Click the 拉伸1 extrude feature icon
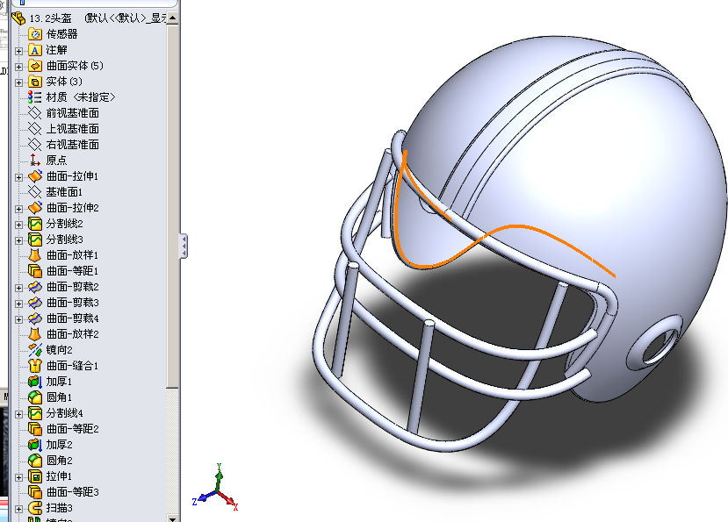 coord(35,476)
